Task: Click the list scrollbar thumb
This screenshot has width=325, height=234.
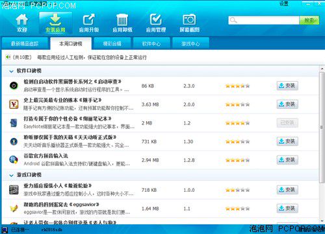Action: (322, 128)
